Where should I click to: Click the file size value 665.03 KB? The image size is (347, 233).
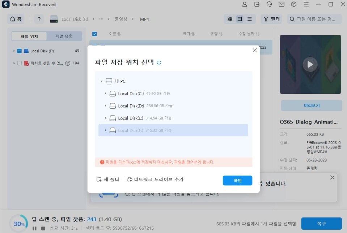pos(315,134)
